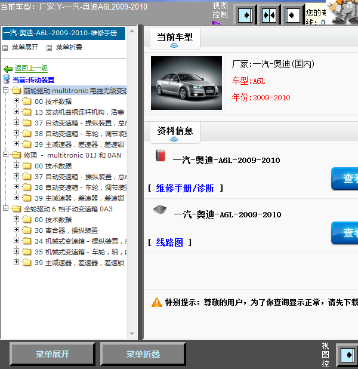Screen dimensions: 358x369
Task: Collapse the 前轮驱动 multitronic tree node
Action: tap(5, 90)
